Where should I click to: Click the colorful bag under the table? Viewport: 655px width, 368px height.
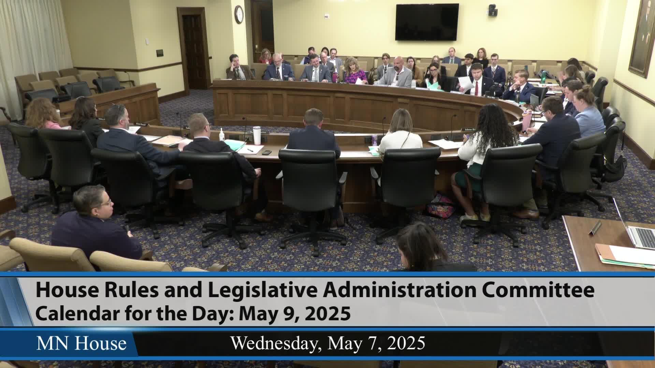[x=440, y=207]
